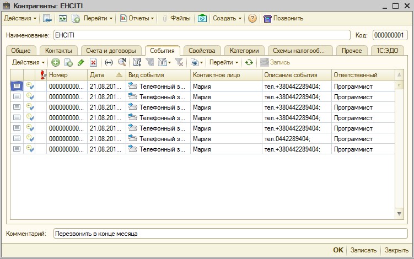Open the Категории tab
This screenshot has height=259, width=414.
pos(244,51)
